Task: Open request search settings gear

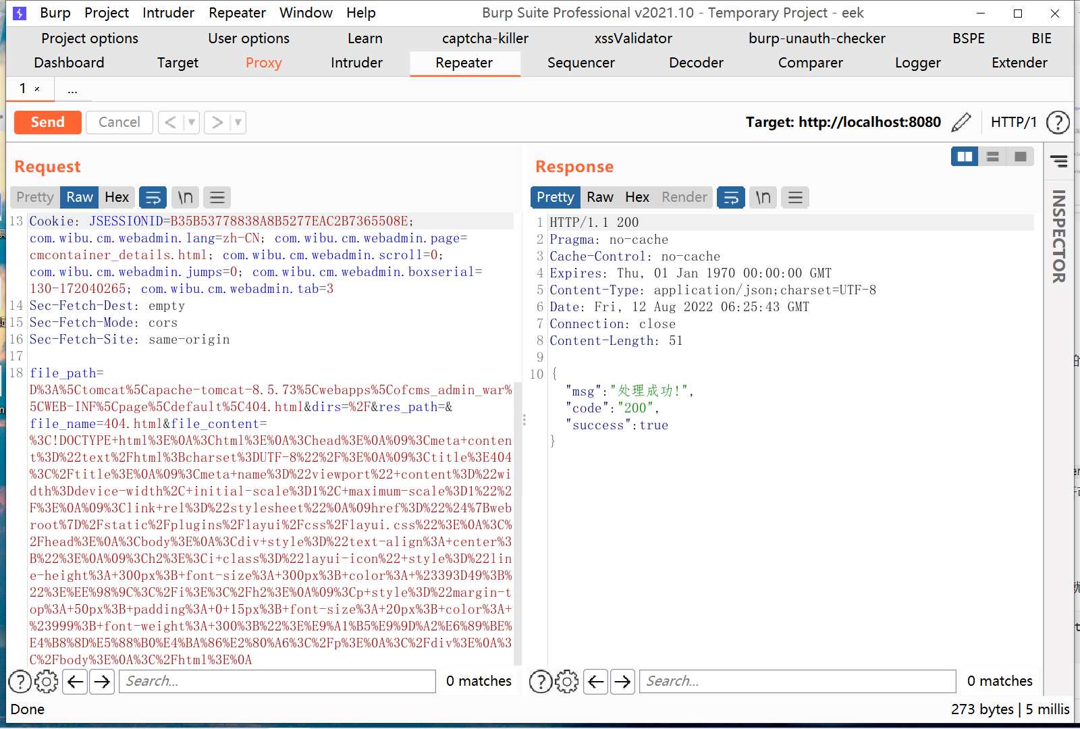Action: point(47,682)
